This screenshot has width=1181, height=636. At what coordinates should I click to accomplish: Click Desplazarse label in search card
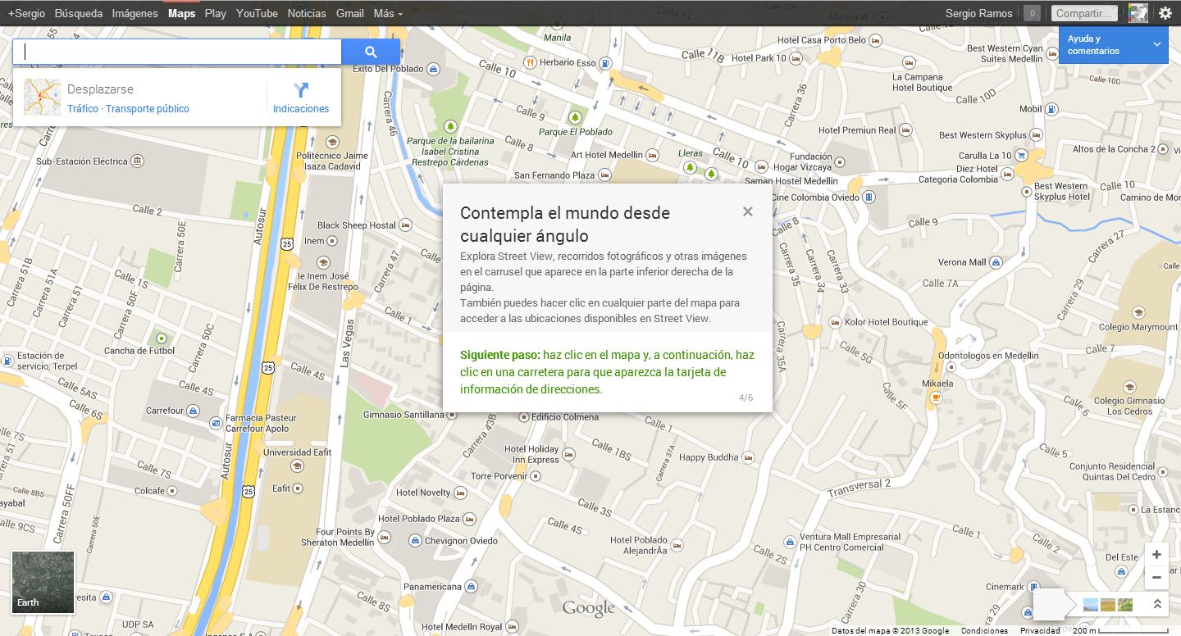pyautogui.click(x=100, y=89)
